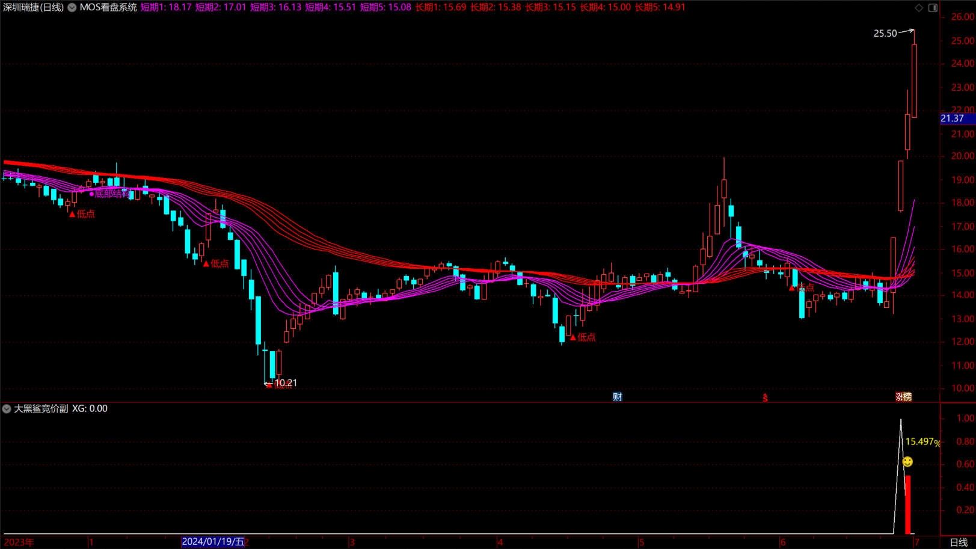Toggle the side panel icon at top right
Screen dimensions: 976x549
point(933,8)
